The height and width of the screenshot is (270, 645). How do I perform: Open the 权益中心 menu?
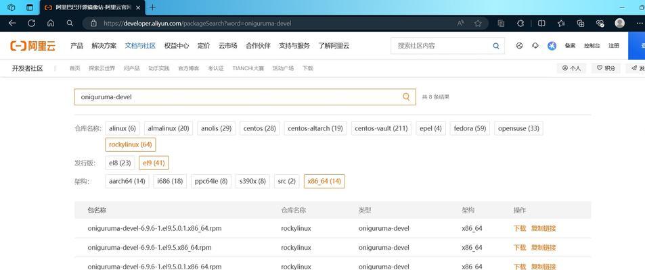tap(177, 45)
